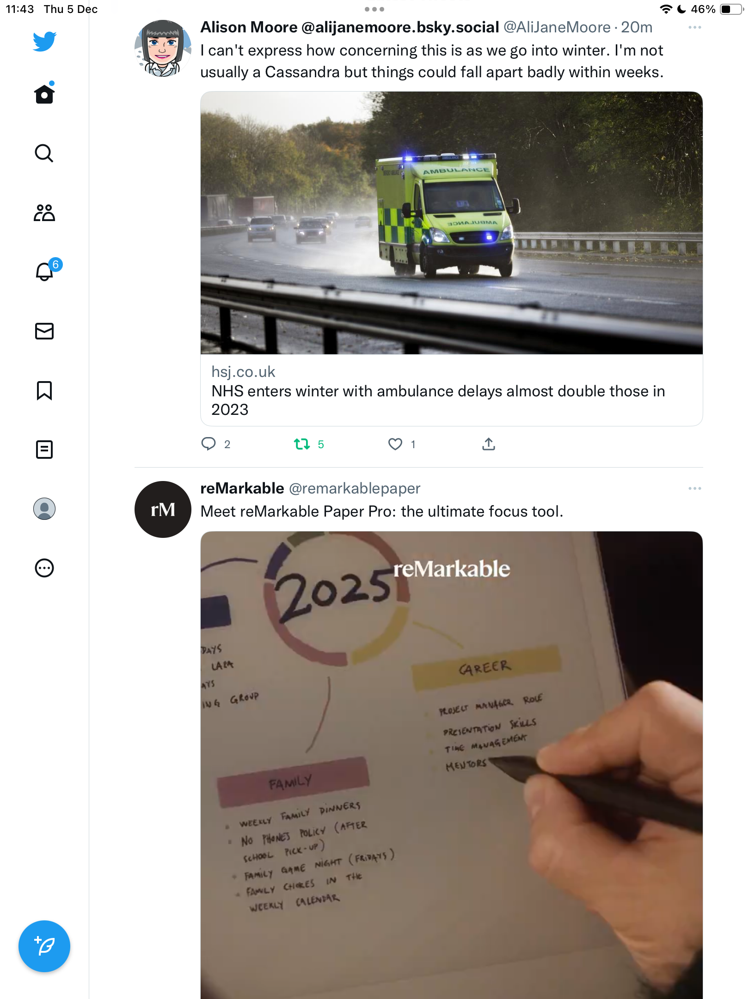Viewport: 749px width, 999px height.
Task: Share Alison Moore's tweet
Action: [489, 444]
